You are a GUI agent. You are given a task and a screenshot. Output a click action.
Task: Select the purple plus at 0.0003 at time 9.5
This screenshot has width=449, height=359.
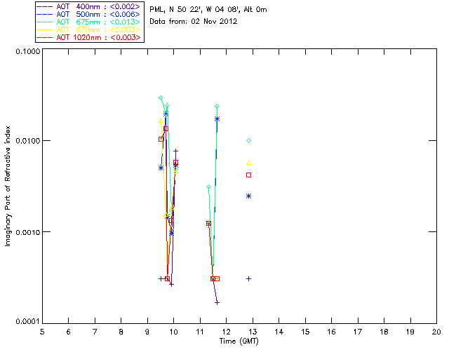[x=161, y=278]
